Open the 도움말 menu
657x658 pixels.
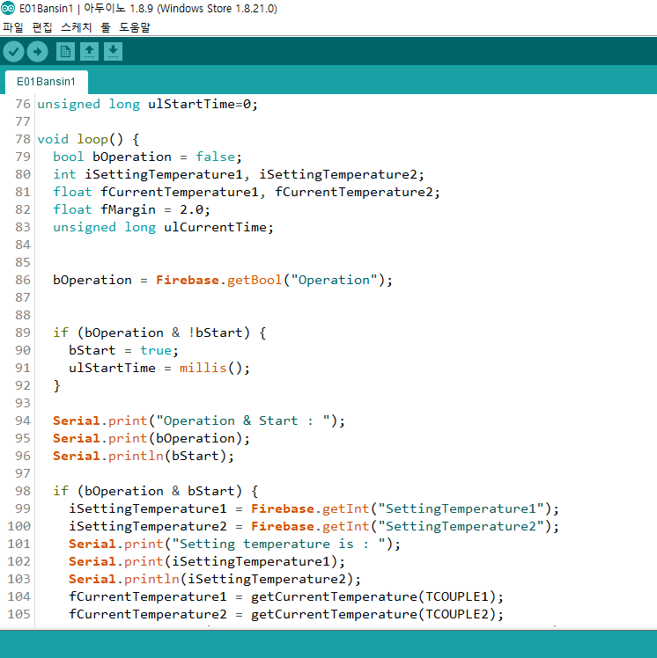(x=135, y=27)
